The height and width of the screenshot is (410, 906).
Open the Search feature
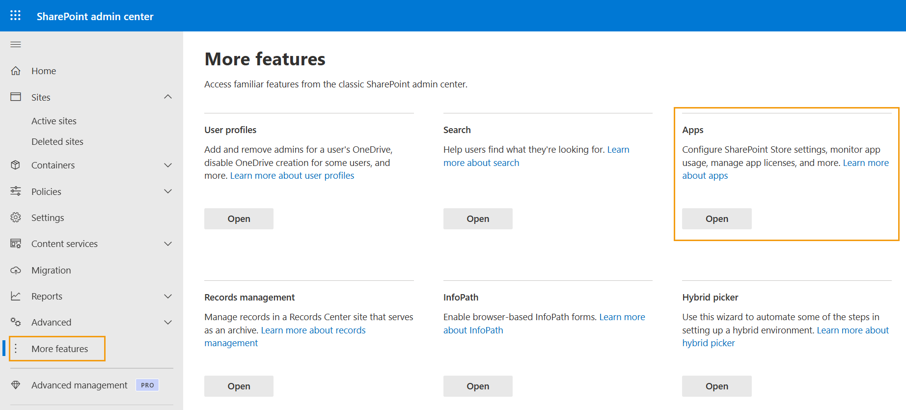pos(478,219)
